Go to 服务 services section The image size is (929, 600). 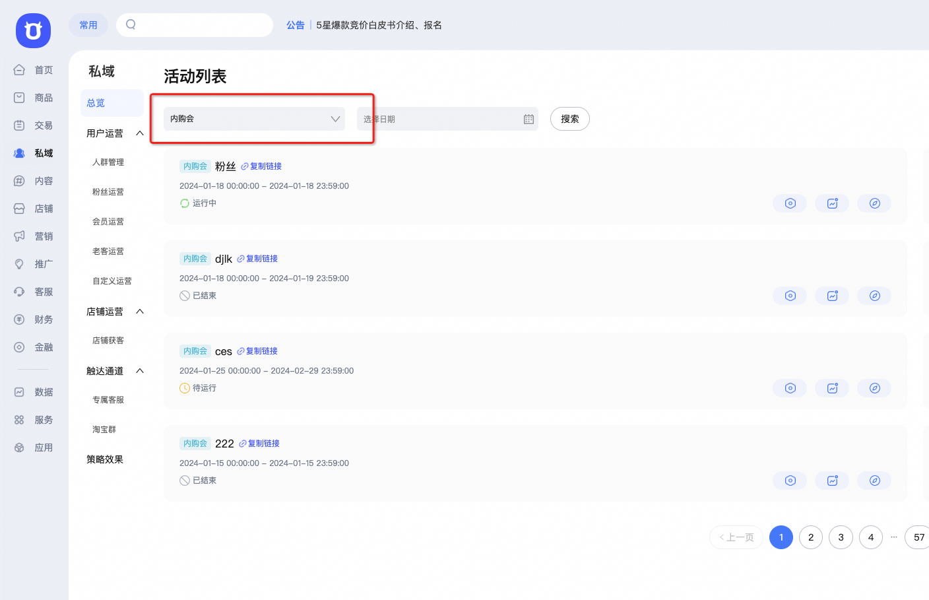(x=34, y=420)
